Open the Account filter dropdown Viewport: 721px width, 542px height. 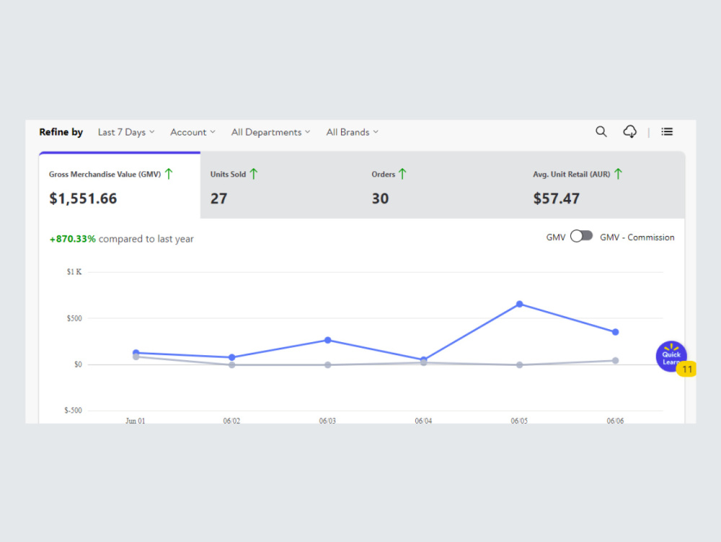193,132
